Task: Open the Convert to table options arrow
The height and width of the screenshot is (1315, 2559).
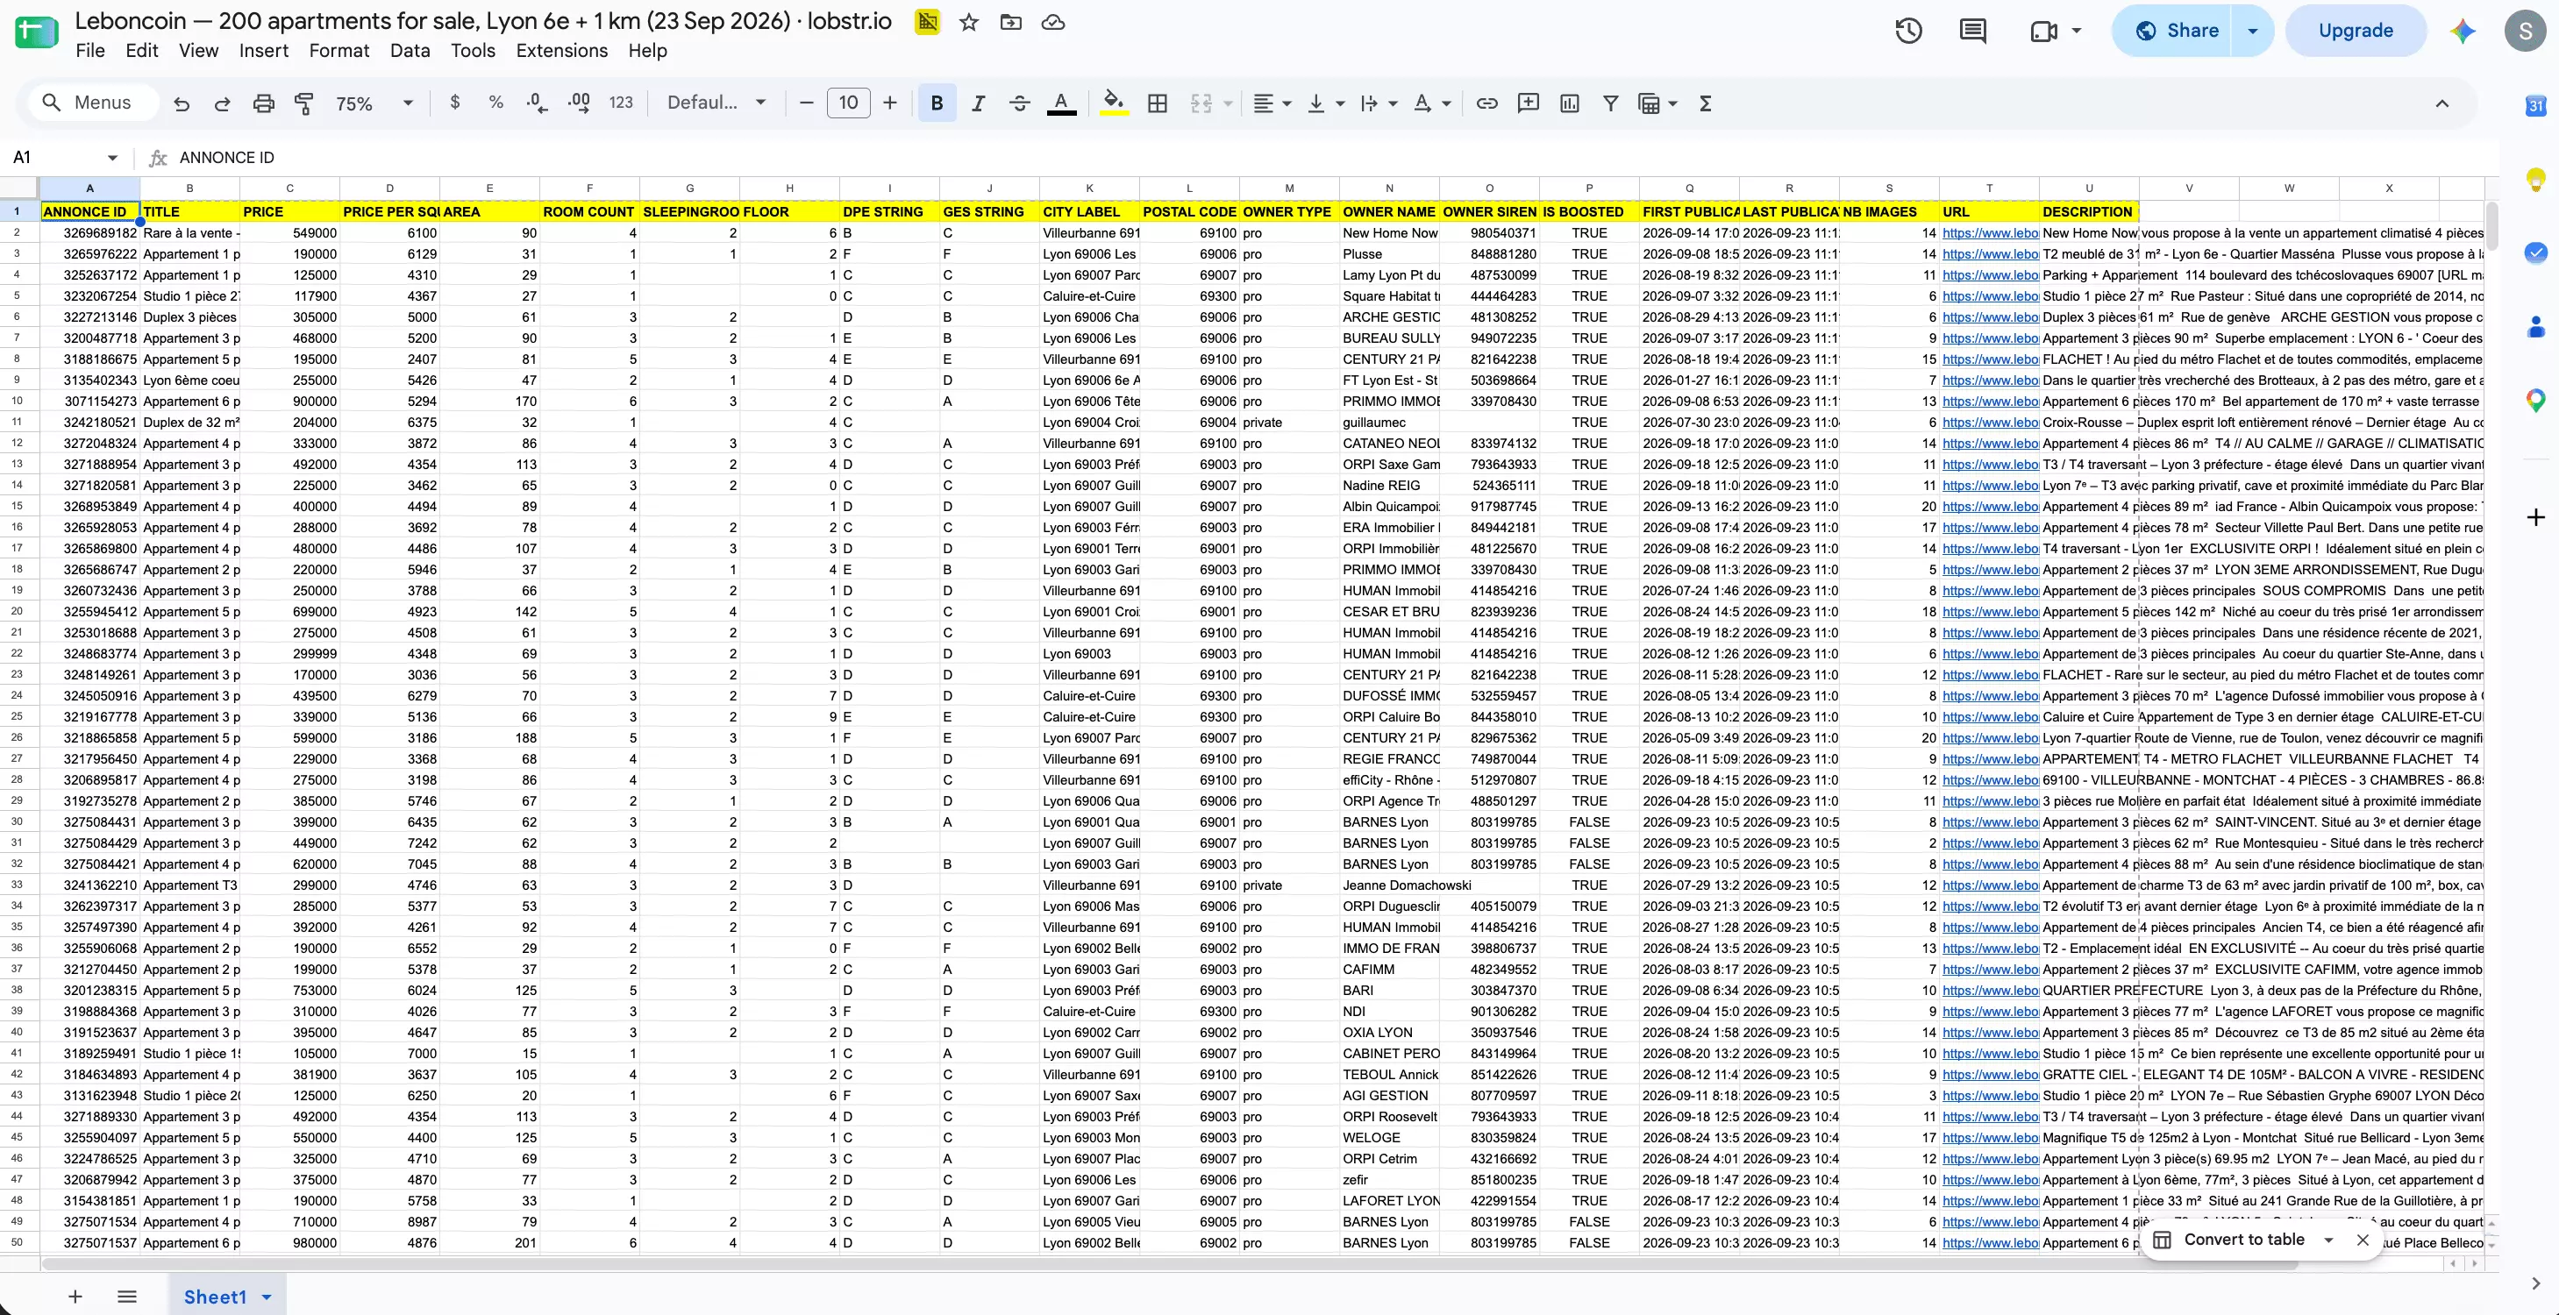Action: pyautogui.click(x=2327, y=1240)
